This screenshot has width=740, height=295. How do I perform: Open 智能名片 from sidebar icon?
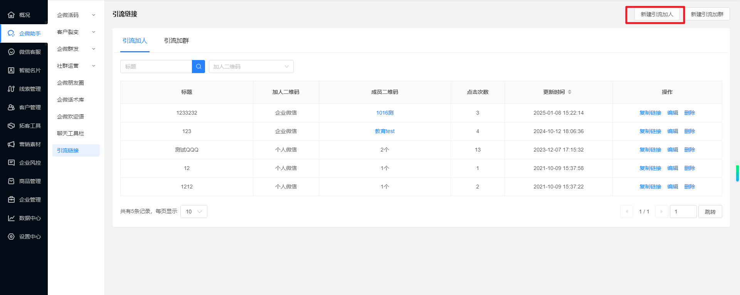[11, 70]
